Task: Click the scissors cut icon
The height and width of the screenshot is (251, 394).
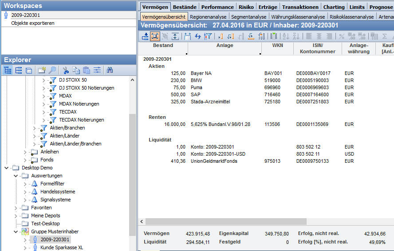Action: coord(66,70)
